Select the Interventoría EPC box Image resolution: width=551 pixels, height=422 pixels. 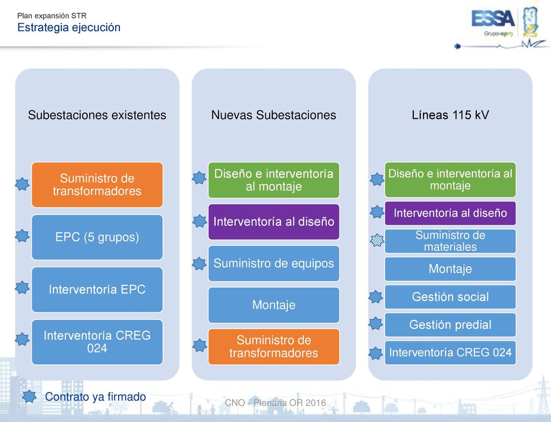pos(97,290)
